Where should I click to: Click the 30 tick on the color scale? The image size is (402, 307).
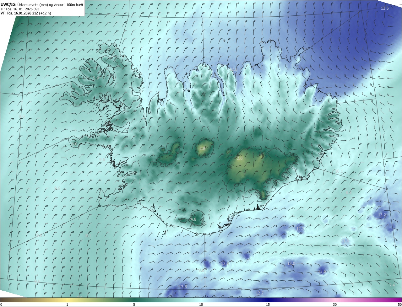335,305
